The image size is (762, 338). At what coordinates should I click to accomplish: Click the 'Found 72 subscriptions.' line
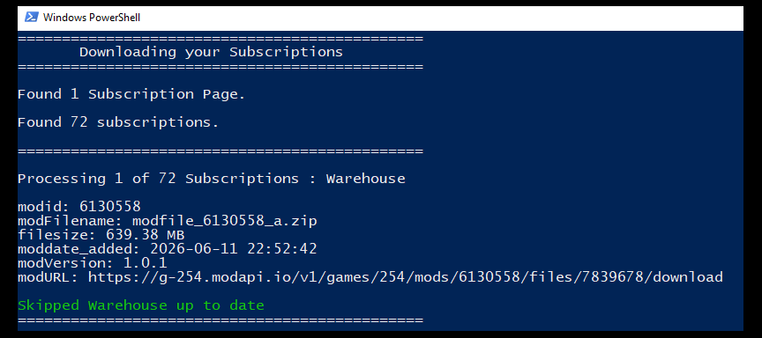118,122
